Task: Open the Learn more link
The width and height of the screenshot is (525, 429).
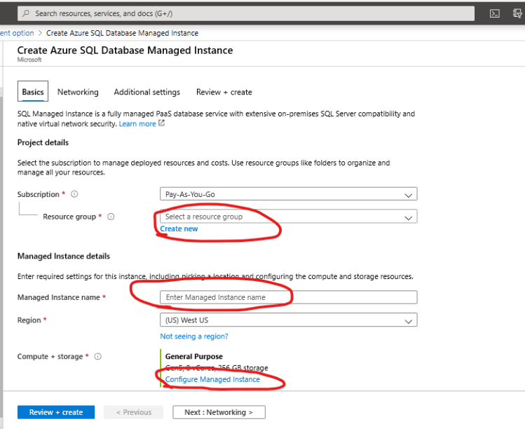Action: (x=137, y=123)
